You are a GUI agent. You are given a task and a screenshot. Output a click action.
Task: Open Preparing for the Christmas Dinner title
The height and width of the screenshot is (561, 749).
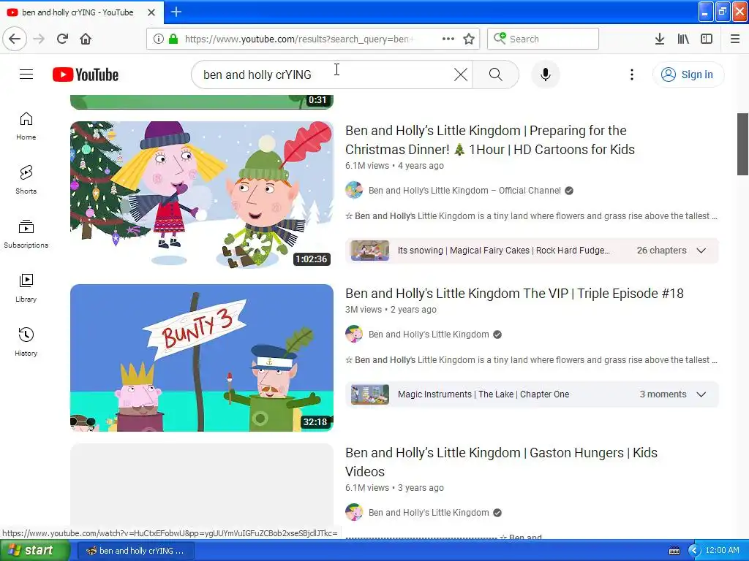[489, 140]
